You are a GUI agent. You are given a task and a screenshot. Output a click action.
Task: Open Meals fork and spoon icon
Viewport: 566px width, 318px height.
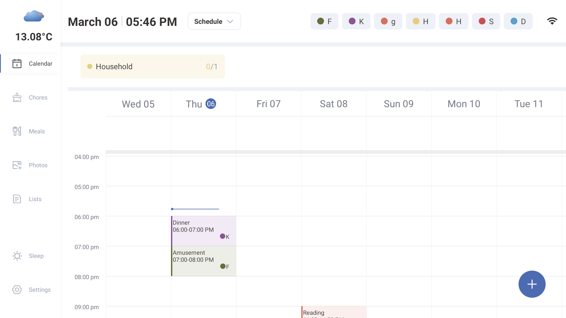coord(17,131)
